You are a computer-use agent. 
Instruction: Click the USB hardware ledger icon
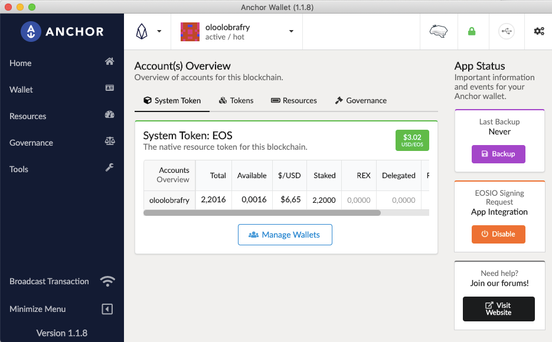click(506, 31)
